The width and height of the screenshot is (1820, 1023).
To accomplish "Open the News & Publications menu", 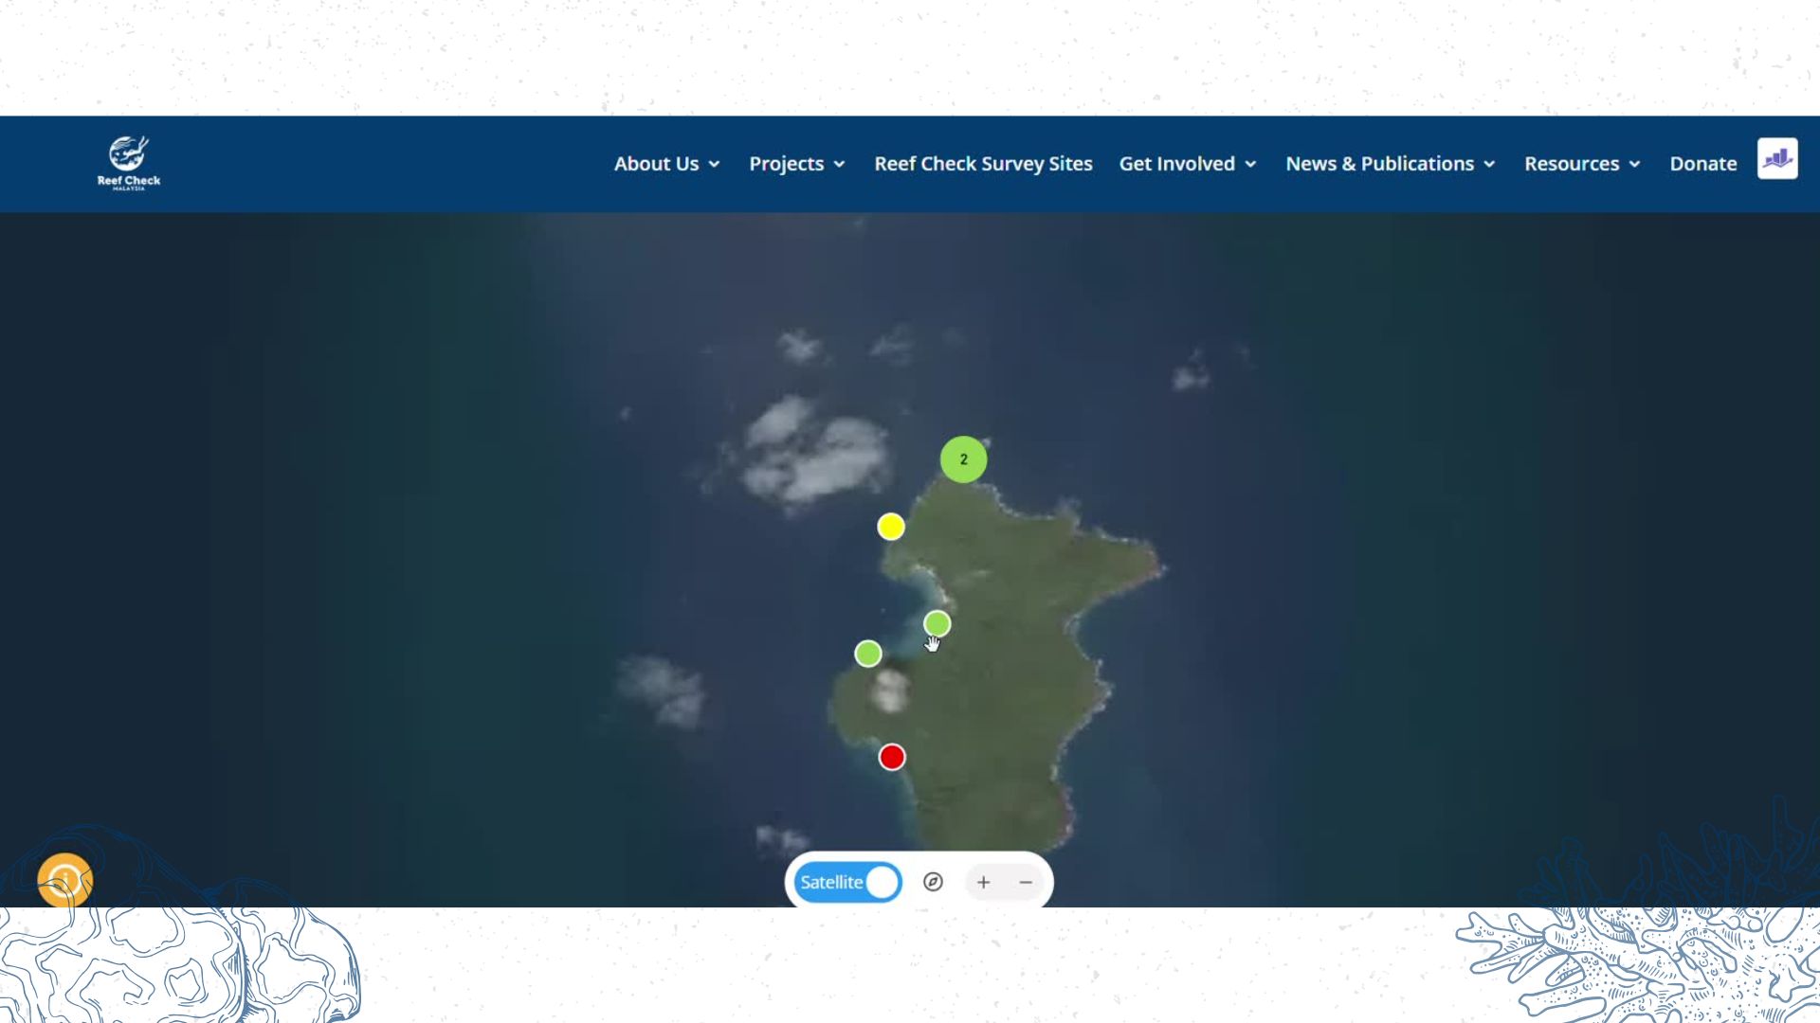I will tap(1390, 164).
